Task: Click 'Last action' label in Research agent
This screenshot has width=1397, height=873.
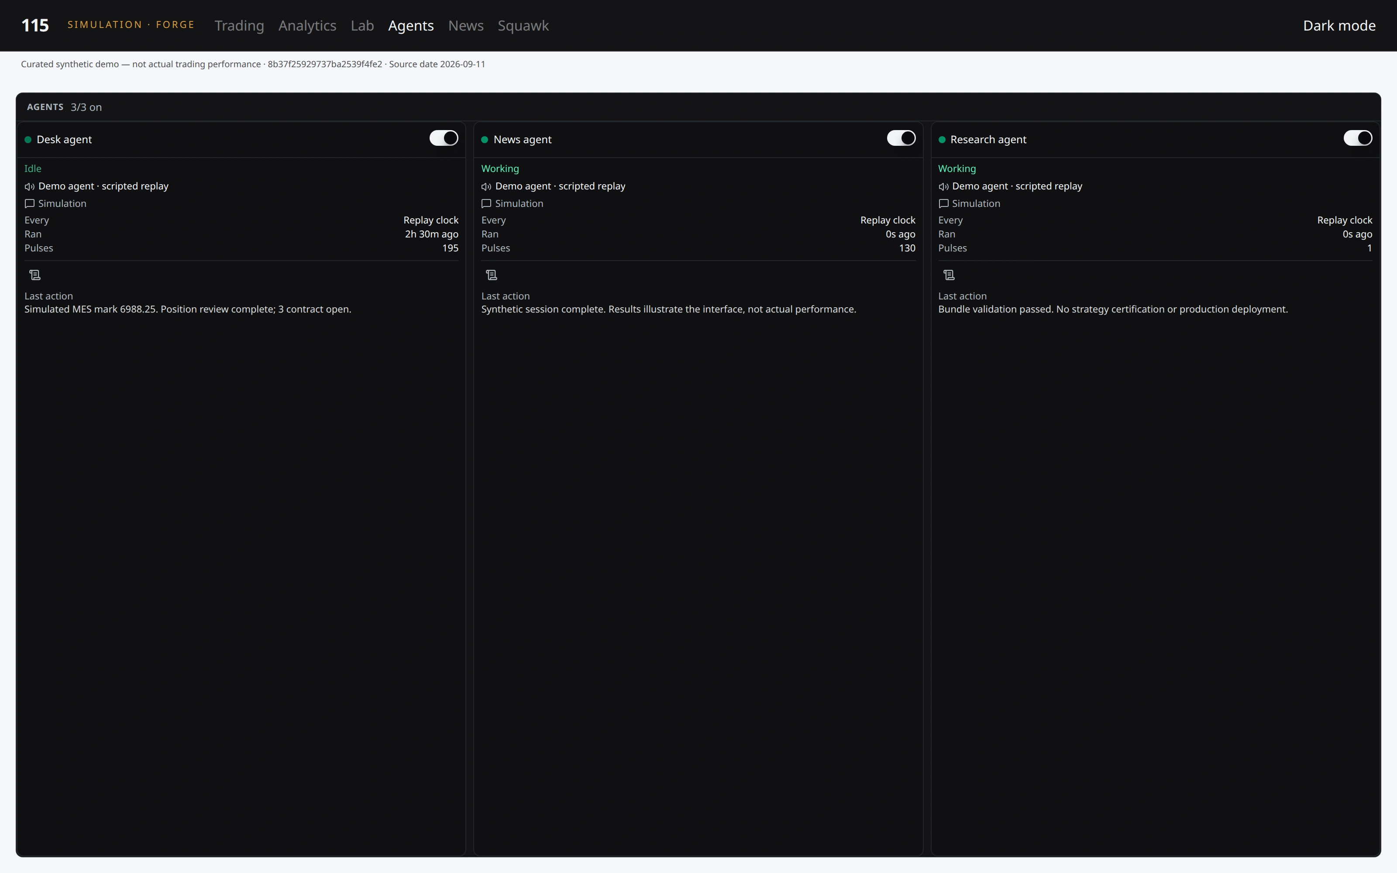Action: [962, 296]
